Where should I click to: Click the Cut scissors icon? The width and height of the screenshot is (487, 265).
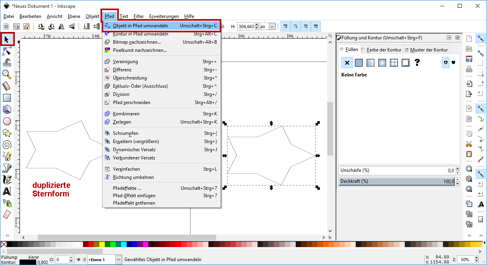[x=469, y=143]
